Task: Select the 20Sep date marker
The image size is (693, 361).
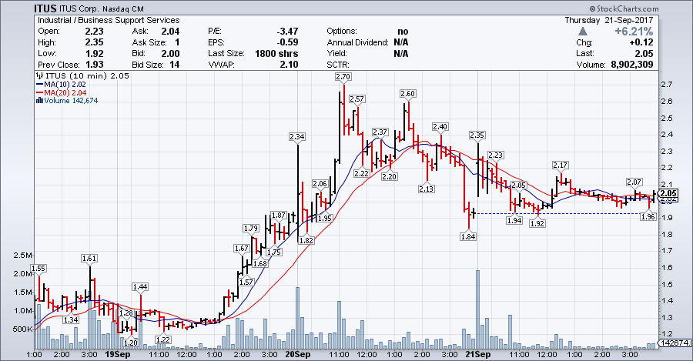Action: tap(298, 354)
